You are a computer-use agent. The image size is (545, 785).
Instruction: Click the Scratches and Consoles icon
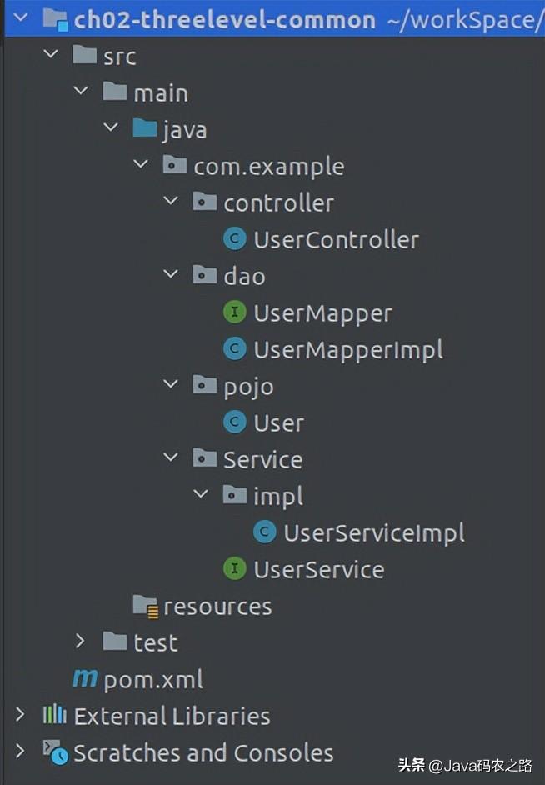coord(56,752)
